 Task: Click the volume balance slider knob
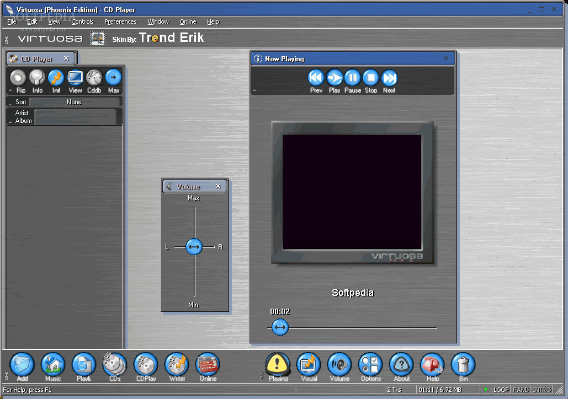click(194, 247)
